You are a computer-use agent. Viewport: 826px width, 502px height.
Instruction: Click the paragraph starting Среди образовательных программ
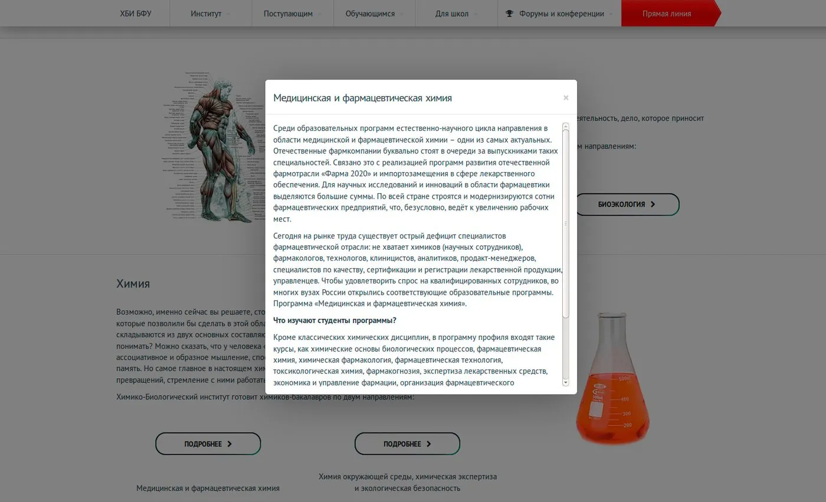pyautogui.click(x=415, y=173)
